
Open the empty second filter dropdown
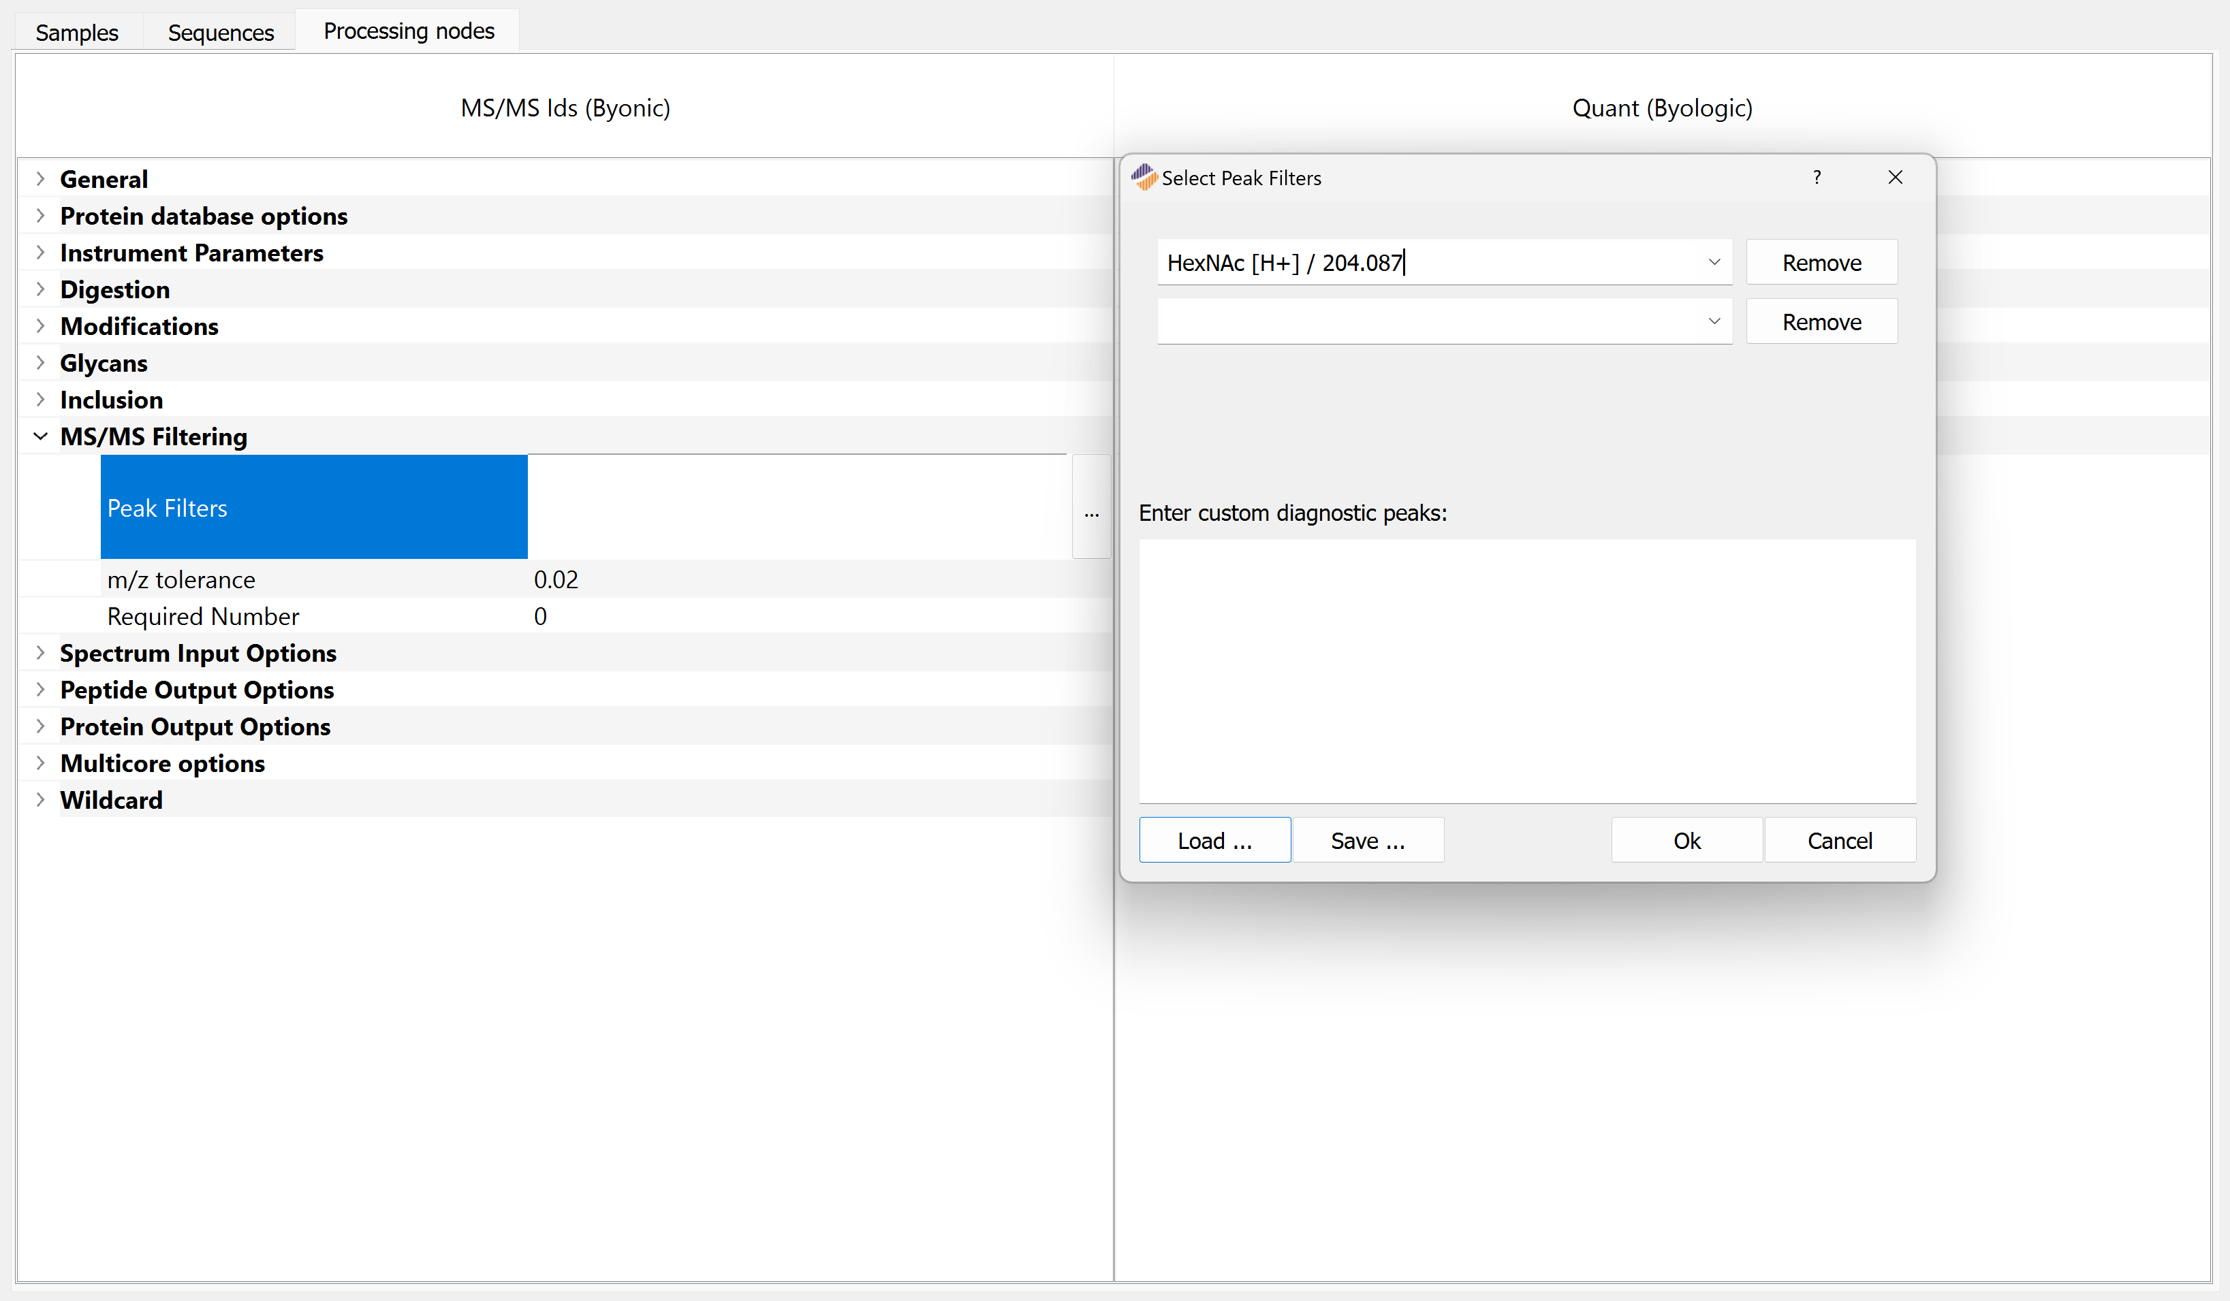[1714, 322]
